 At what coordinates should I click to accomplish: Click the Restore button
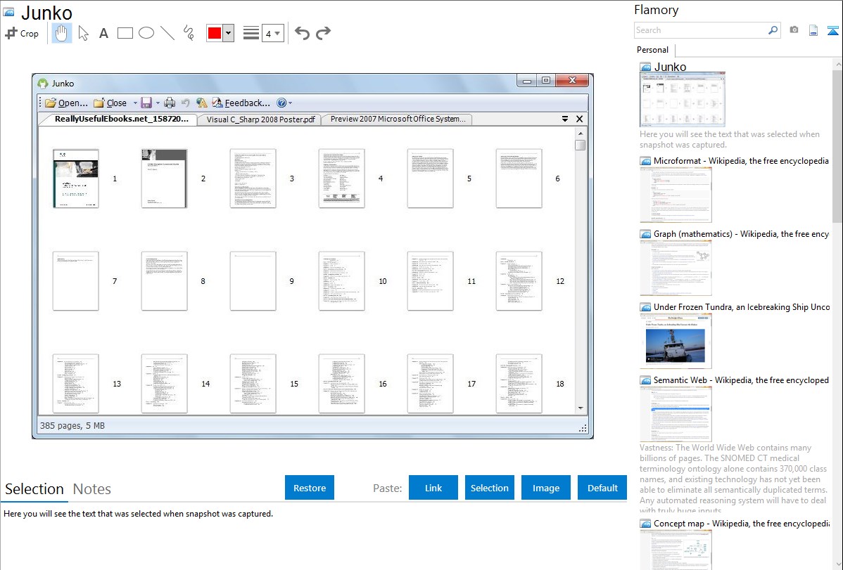(x=310, y=488)
